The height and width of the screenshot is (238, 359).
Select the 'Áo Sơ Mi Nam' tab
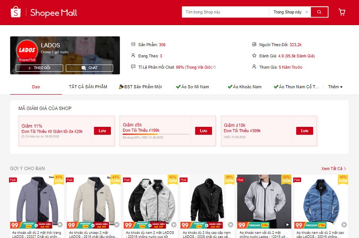point(192,87)
